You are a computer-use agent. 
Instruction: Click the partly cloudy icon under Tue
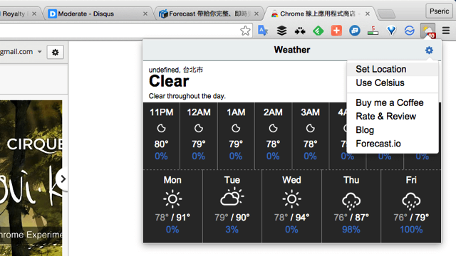pyautogui.click(x=232, y=198)
